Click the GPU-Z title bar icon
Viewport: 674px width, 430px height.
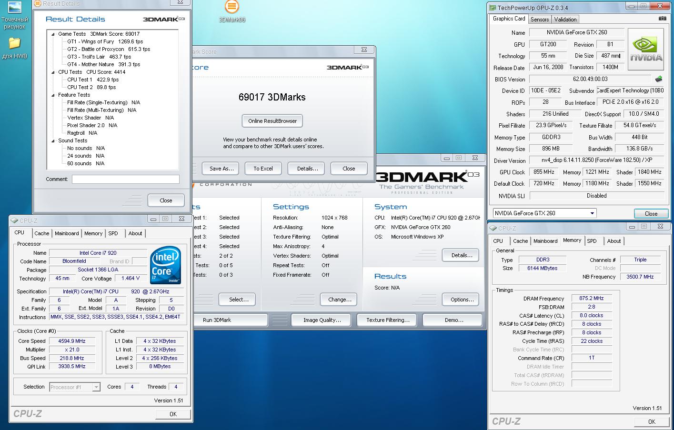pyautogui.click(x=492, y=7)
